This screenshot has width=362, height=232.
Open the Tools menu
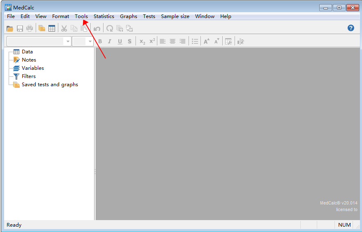pyautogui.click(x=81, y=16)
